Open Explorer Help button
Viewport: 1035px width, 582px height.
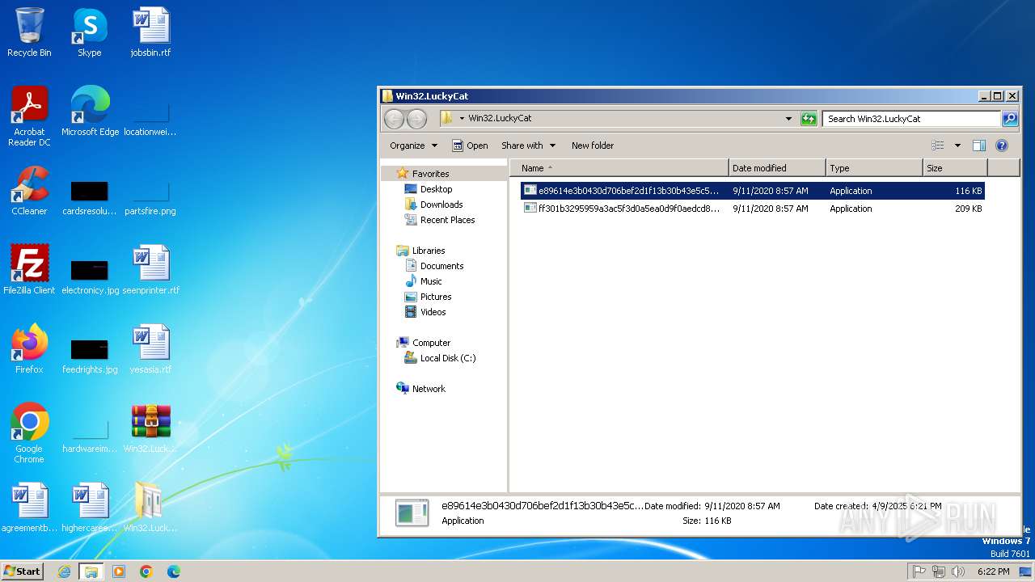click(1002, 145)
